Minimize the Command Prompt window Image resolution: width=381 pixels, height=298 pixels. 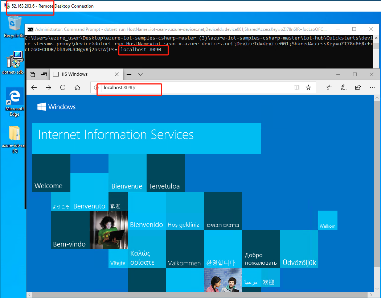[338, 29]
